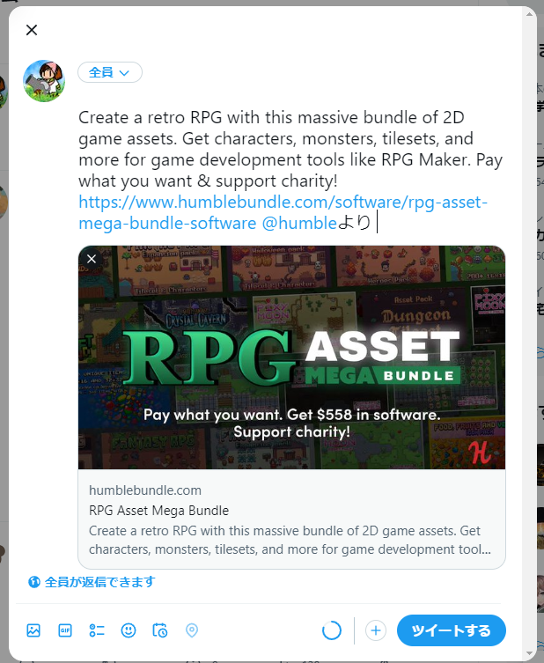
Task: Open the emoji picker
Action: (129, 630)
